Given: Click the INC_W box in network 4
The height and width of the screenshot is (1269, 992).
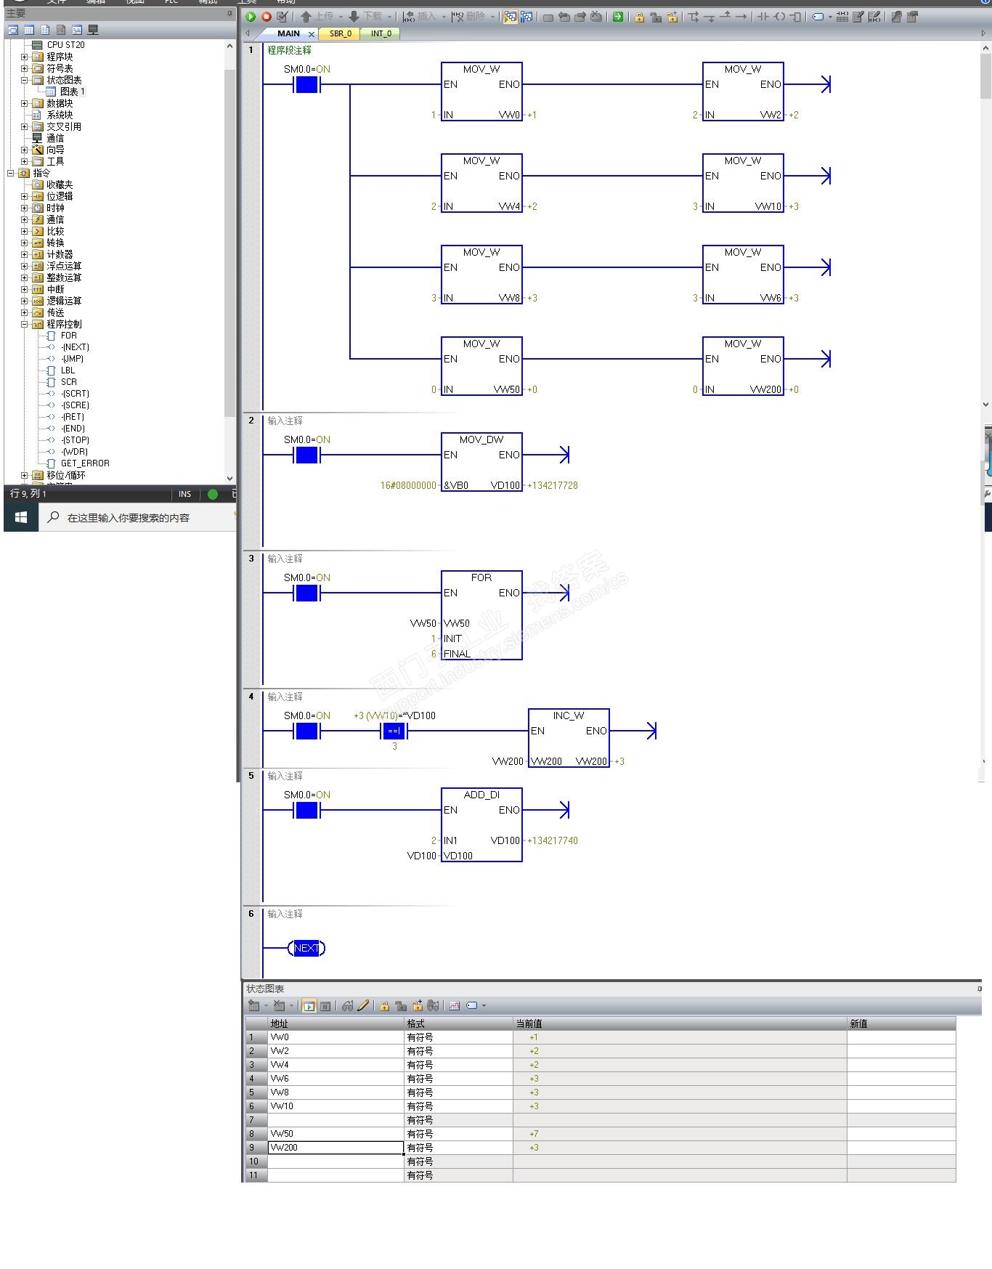Looking at the screenshot, I should tap(569, 738).
